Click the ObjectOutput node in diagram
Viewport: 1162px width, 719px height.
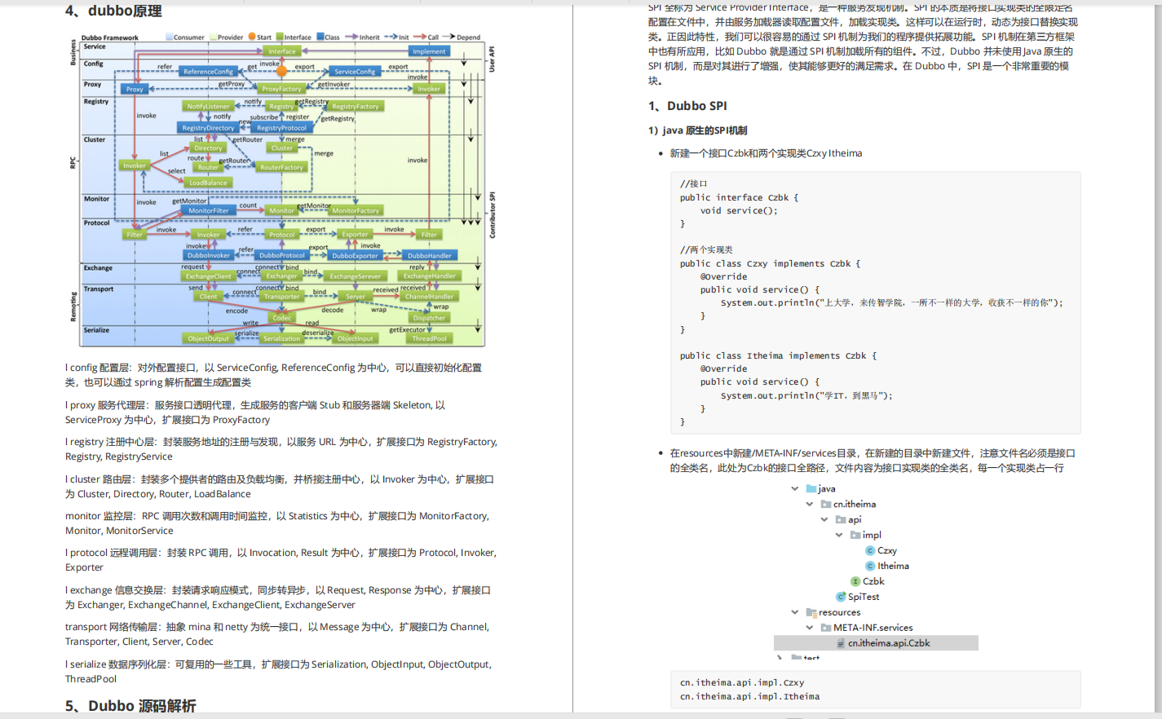click(209, 339)
